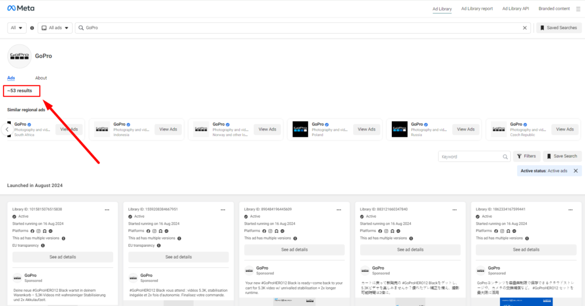Click GoPro advertiser name in fifth ad
The height and width of the screenshot is (306, 585).
pos(494,268)
